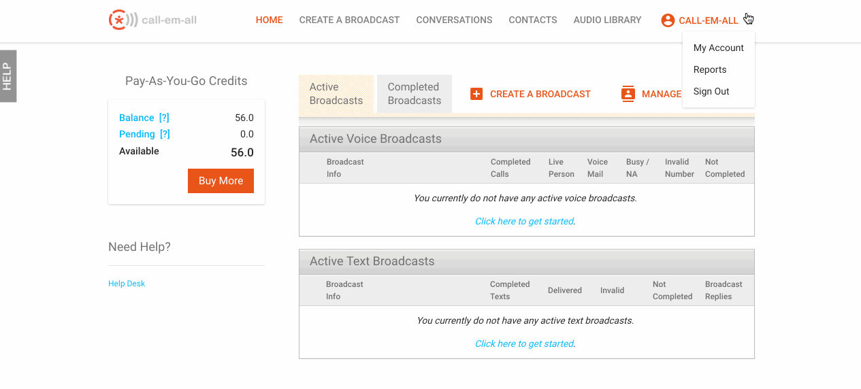Click the Completed Calls column header
The image size is (861, 389).
(x=510, y=168)
